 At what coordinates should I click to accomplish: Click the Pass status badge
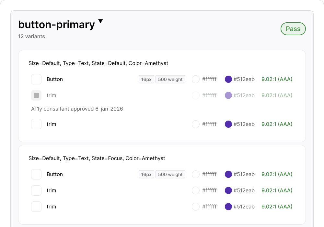[293, 28]
